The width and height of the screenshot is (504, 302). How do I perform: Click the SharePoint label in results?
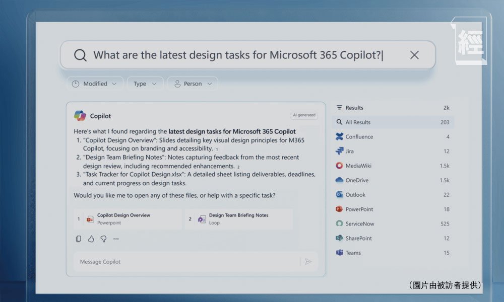tap(358, 238)
